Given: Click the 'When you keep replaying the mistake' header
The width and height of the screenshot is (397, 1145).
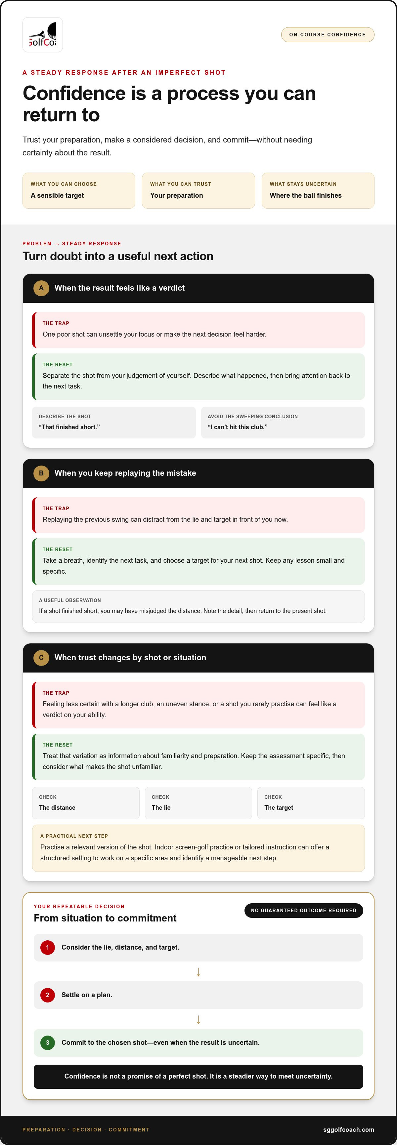Looking at the screenshot, I should (198, 473).
